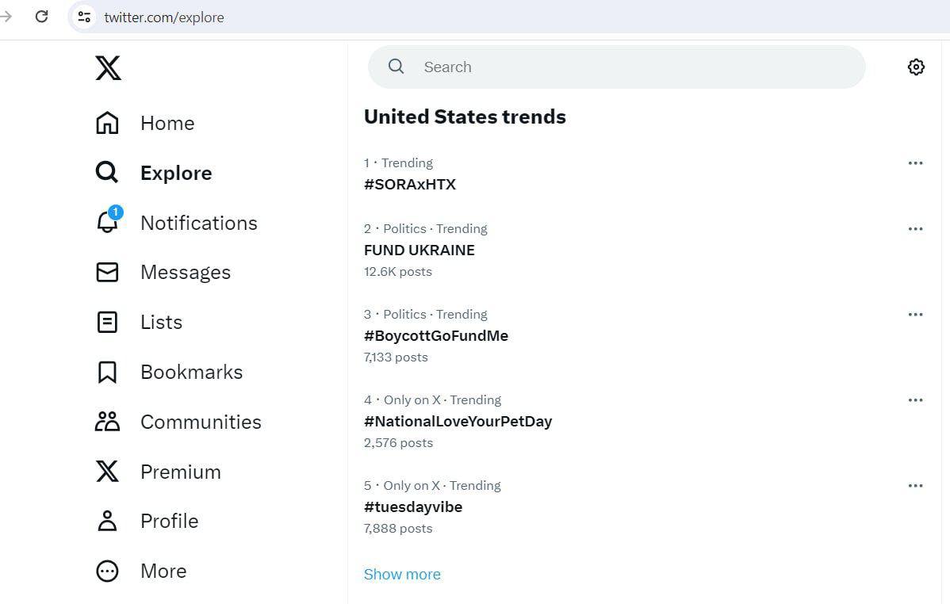Viewport: 950px width, 604px height.
Task: Click the '3 · Politics · Trending' label
Action: click(x=425, y=315)
